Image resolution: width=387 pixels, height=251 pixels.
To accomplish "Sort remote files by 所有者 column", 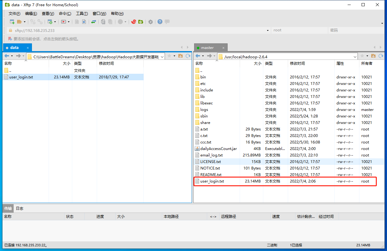I will [x=371, y=64].
